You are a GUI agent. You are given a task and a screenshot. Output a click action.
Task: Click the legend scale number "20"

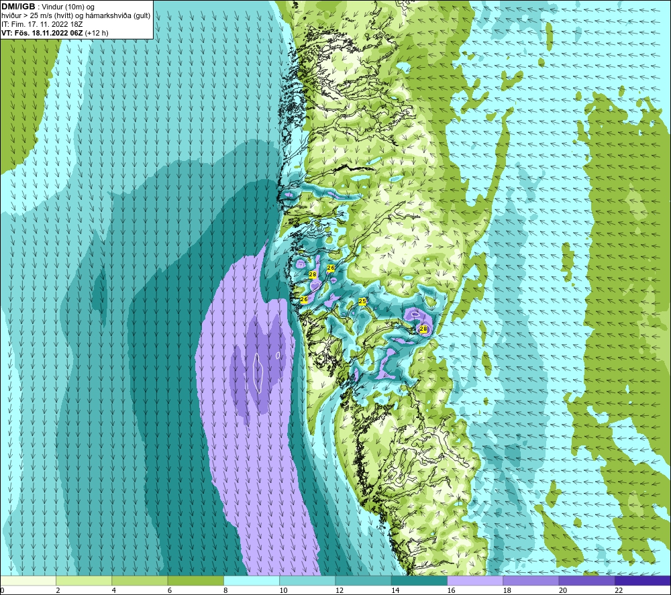tap(563, 591)
